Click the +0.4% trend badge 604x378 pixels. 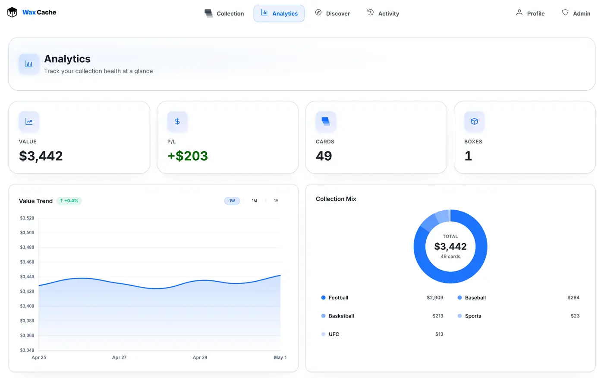point(69,201)
